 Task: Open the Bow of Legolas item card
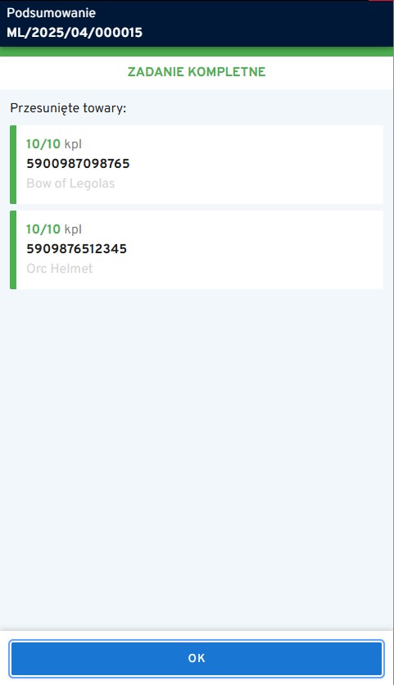tap(197, 165)
